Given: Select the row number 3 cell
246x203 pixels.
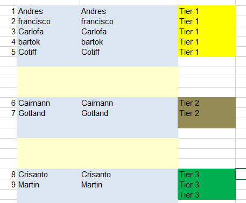Looking at the screenshot, I should coord(9,32).
